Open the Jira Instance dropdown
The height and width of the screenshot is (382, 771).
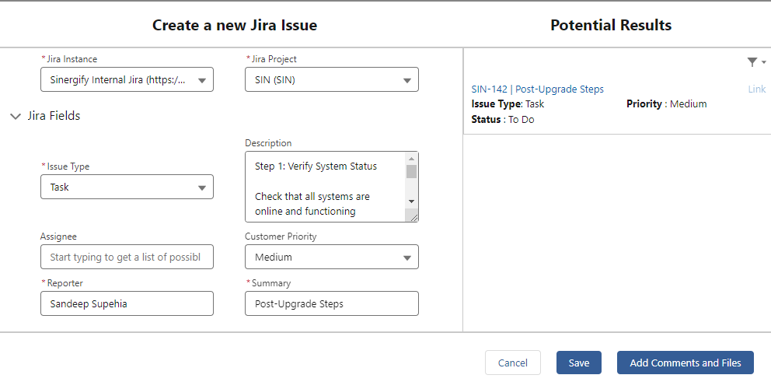click(x=127, y=80)
